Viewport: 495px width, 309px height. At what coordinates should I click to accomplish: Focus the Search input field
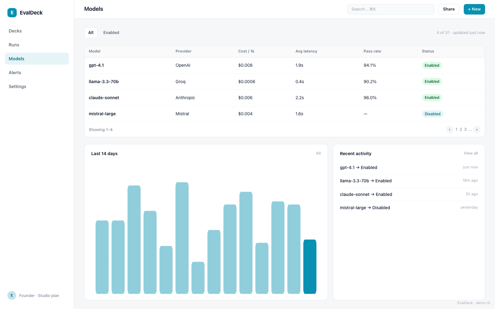click(390, 9)
